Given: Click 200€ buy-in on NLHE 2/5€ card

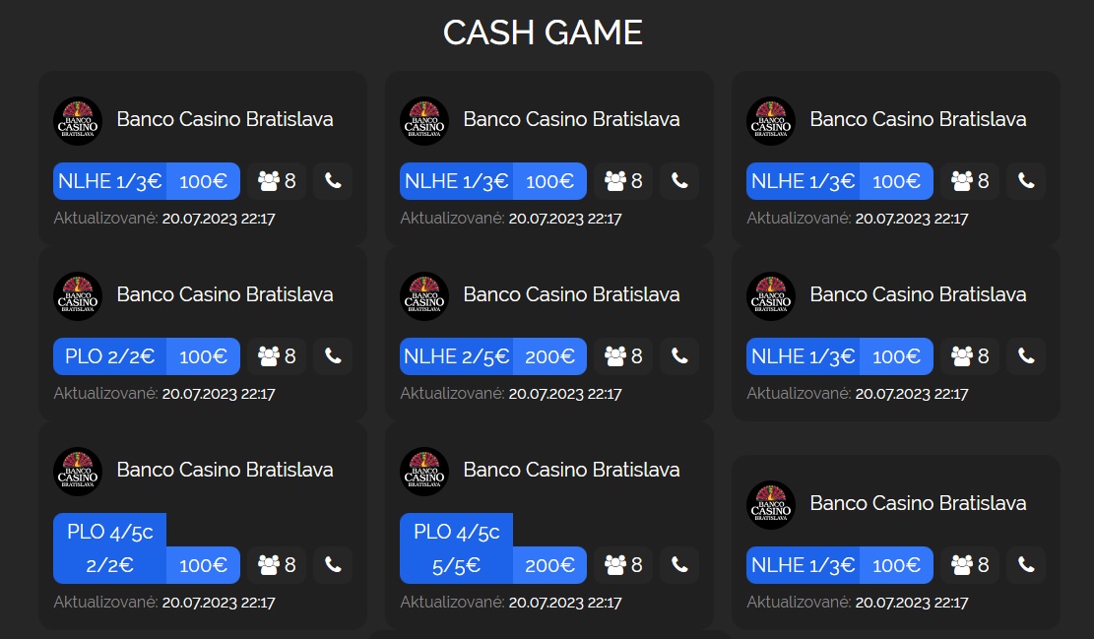Looking at the screenshot, I should coord(549,356).
